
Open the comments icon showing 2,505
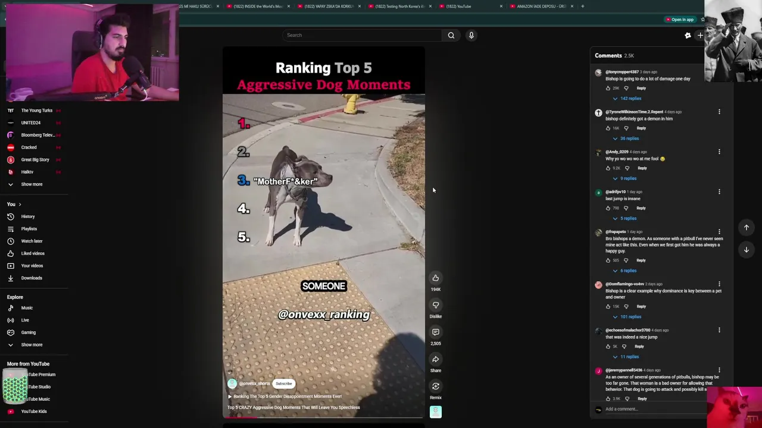pyautogui.click(x=436, y=332)
